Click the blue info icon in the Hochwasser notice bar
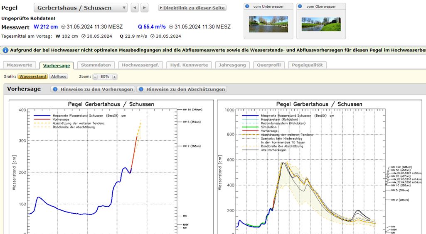Screen dimensions: 426x234 click(x=5, y=50)
